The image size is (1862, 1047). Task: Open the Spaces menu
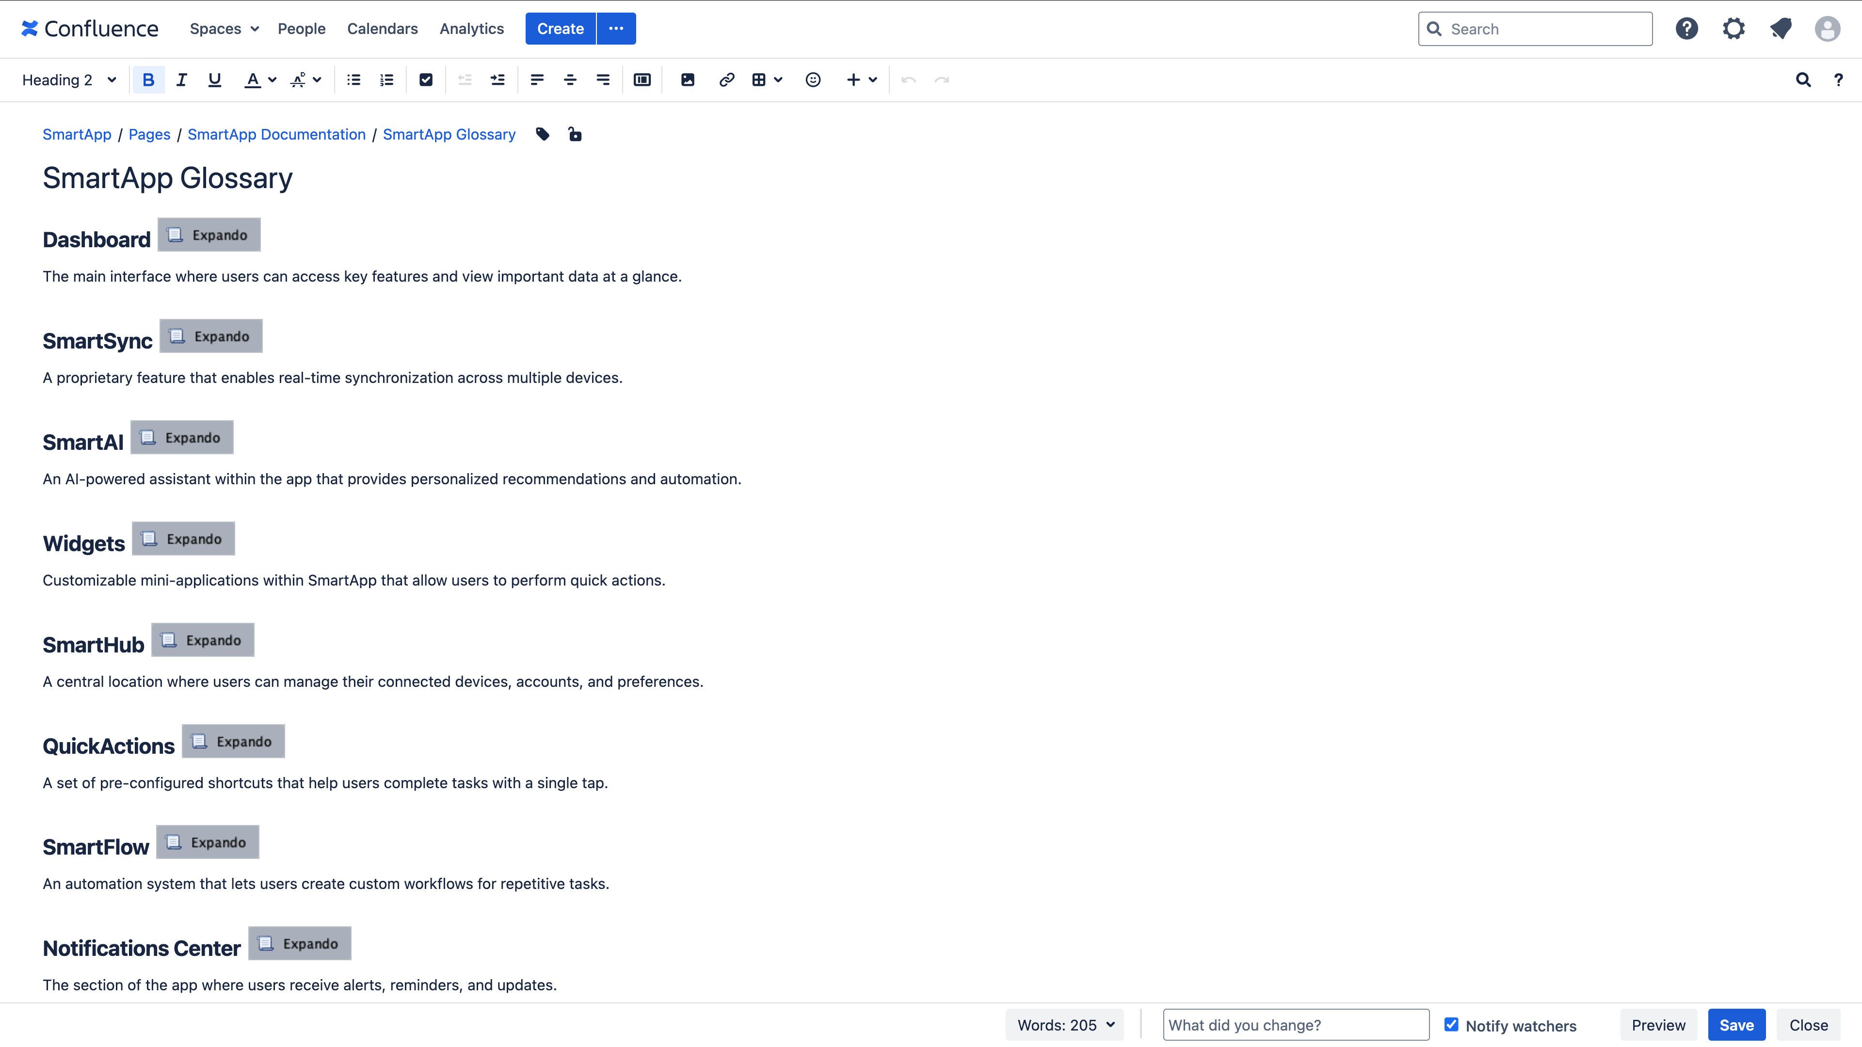(x=224, y=29)
